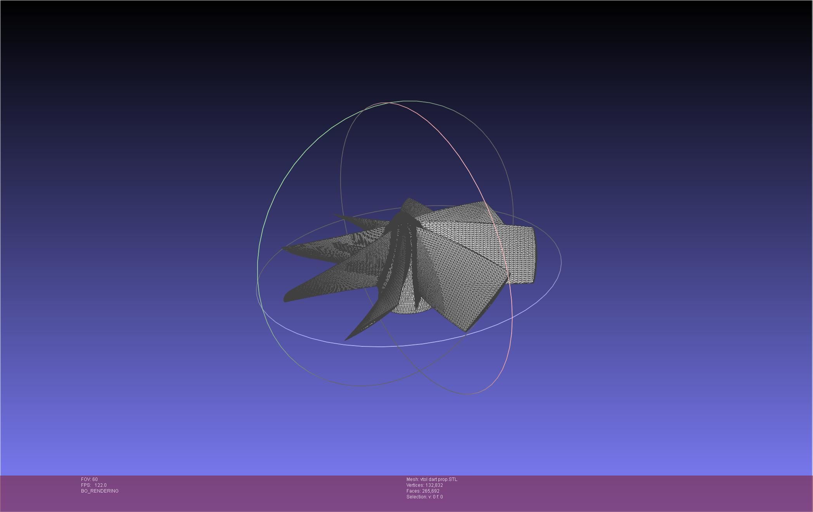This screenshot has width=813, height=512.
Task: Click the BO_RENDERING status text
Action: pyautogui.click(x=100, y=491)
